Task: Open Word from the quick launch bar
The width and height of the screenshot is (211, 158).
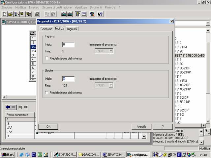Action: click(x=34, y=154)
